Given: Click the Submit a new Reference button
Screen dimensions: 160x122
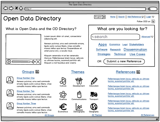Looking at the screenshot, I should coord(124,61).
